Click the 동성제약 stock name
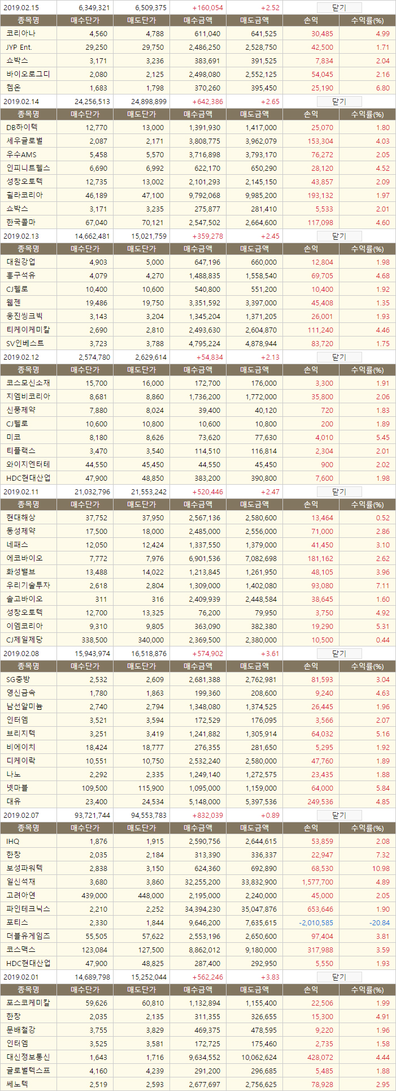 [x=21, y=531]
